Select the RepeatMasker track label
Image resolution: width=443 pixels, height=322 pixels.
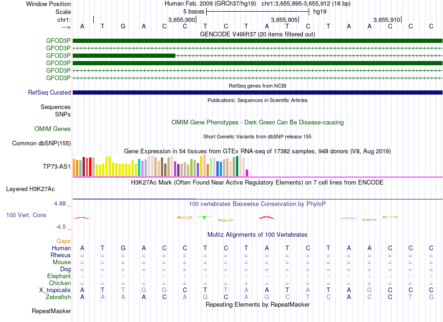click(51, 311)
